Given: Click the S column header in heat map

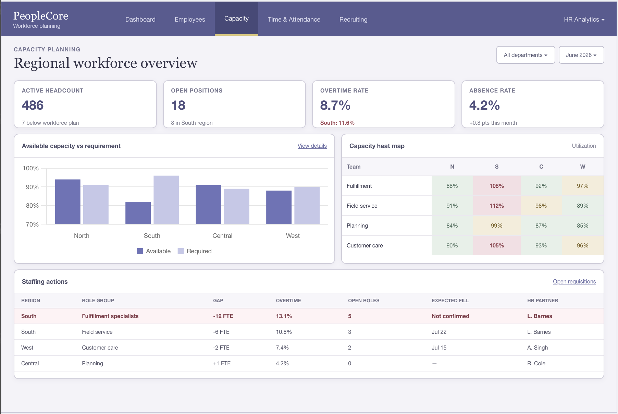Looking at the screenshot, I should coord(496,167).
